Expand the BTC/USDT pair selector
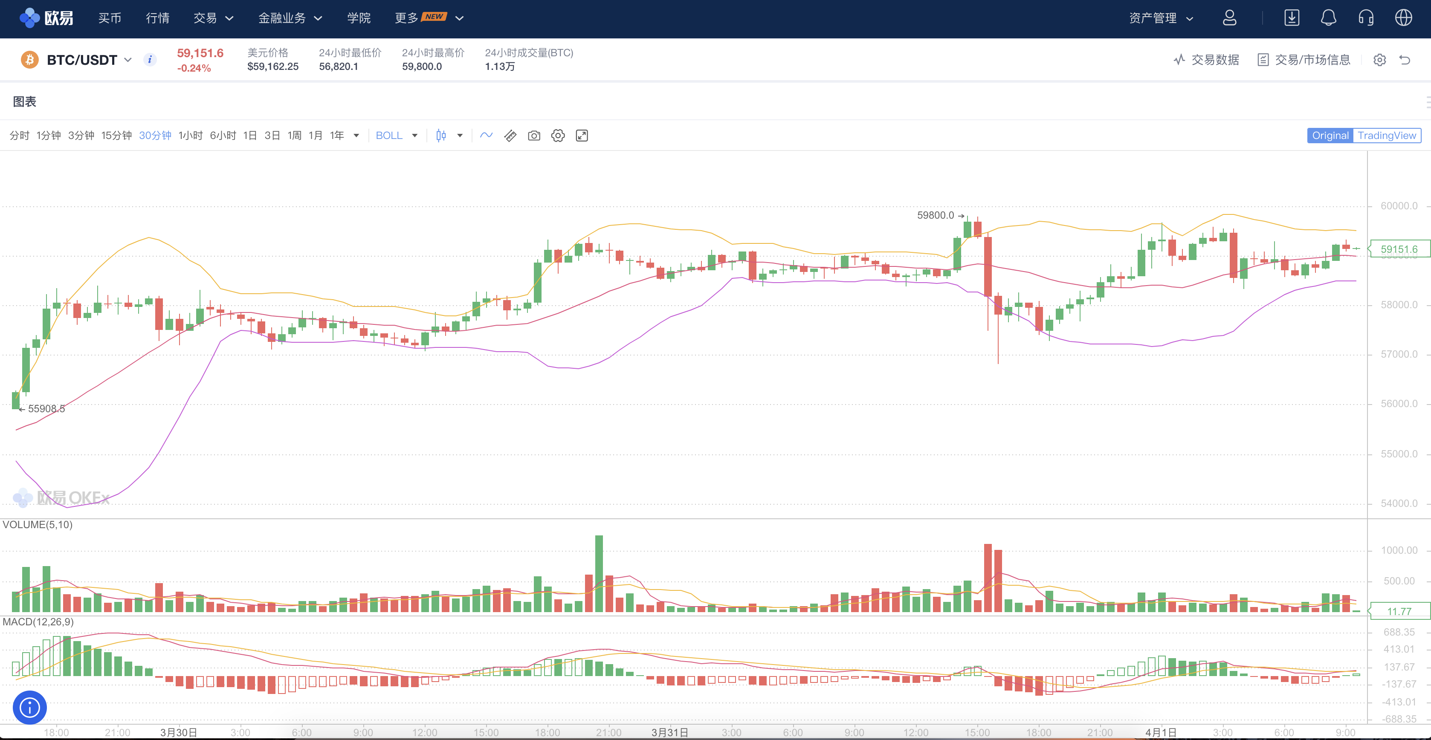 coord(89,60)
